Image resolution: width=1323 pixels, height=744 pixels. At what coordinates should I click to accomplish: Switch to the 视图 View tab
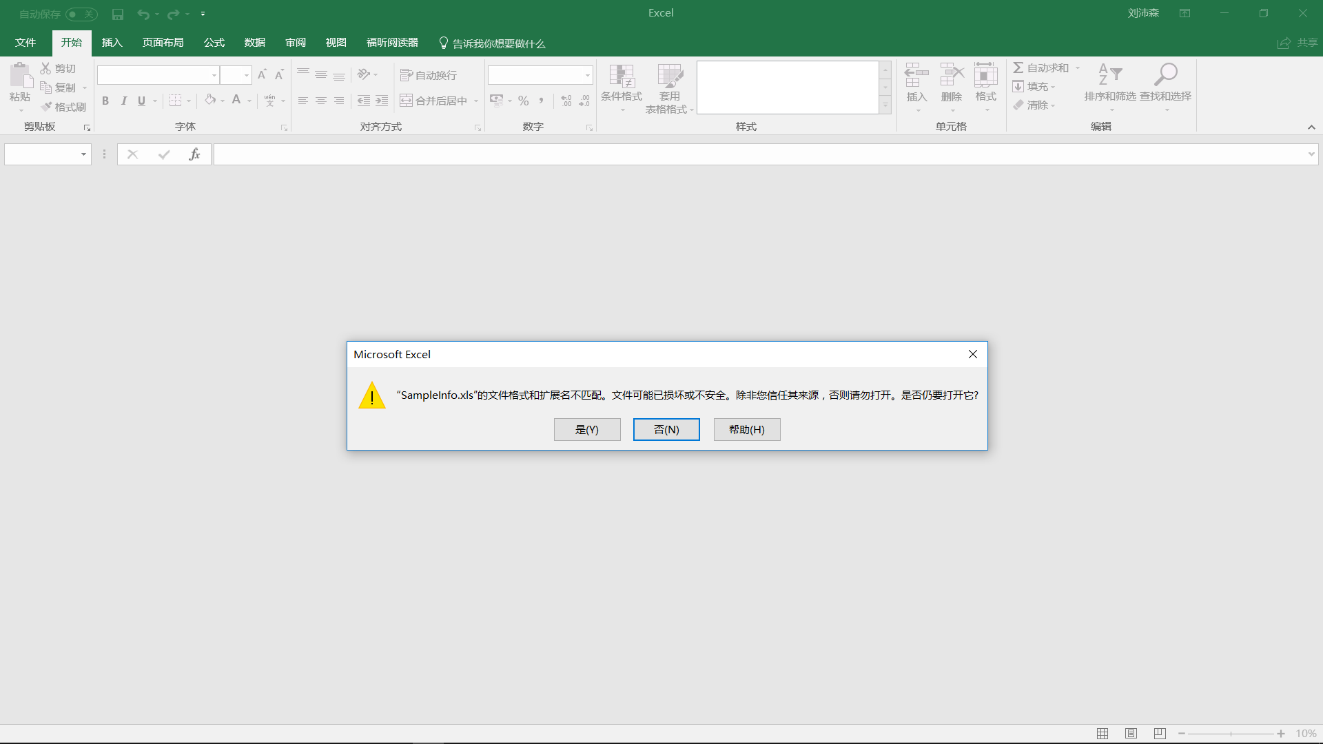336,43
